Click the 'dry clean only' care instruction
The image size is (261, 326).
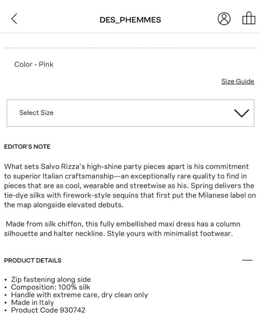coord(125,295)
